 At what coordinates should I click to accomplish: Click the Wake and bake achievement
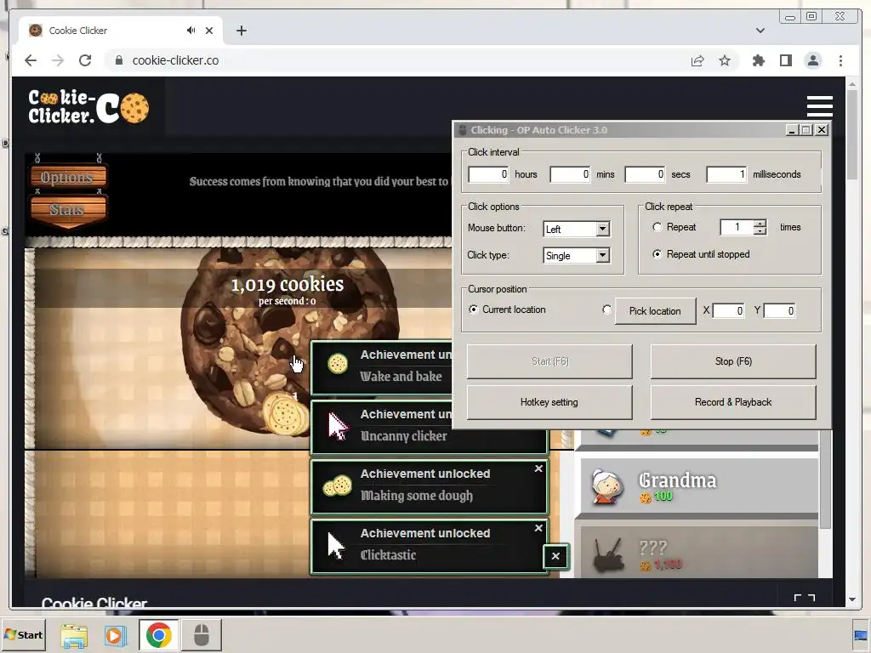coord(382,367)
